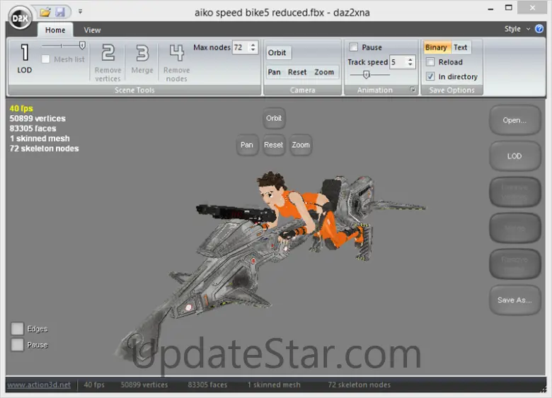This screenshot has width=552, height=398.
Task: Switch to the Home ribbon tab
Action: pos(55,30)
